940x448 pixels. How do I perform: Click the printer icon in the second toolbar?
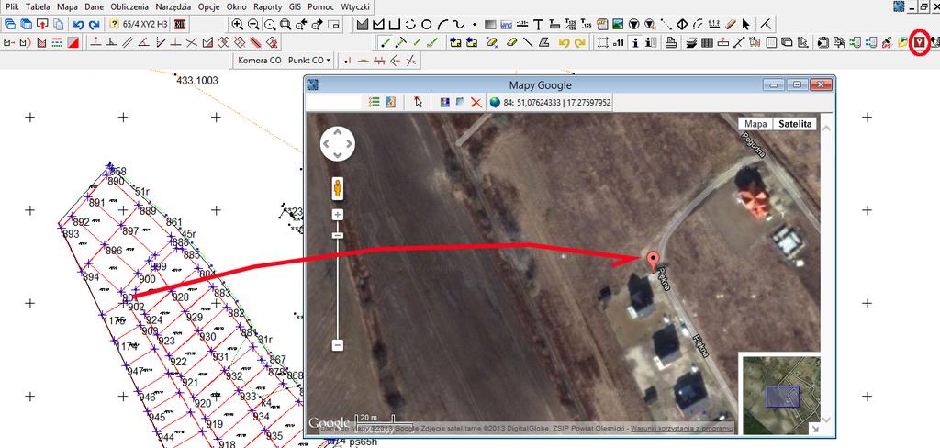(672, 42)
